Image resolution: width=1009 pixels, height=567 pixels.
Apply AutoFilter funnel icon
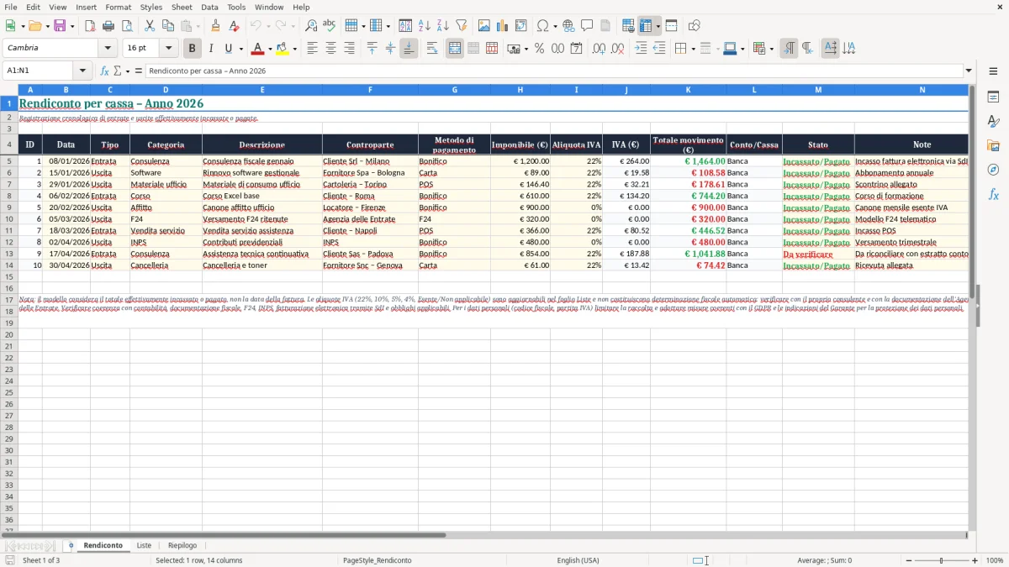461,26
